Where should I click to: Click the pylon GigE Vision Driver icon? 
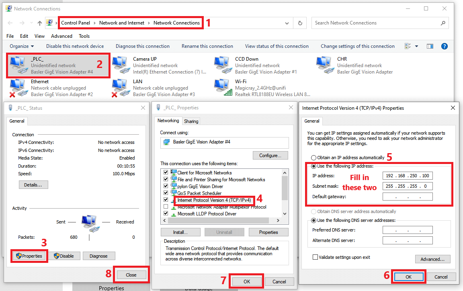coord(174,186)
